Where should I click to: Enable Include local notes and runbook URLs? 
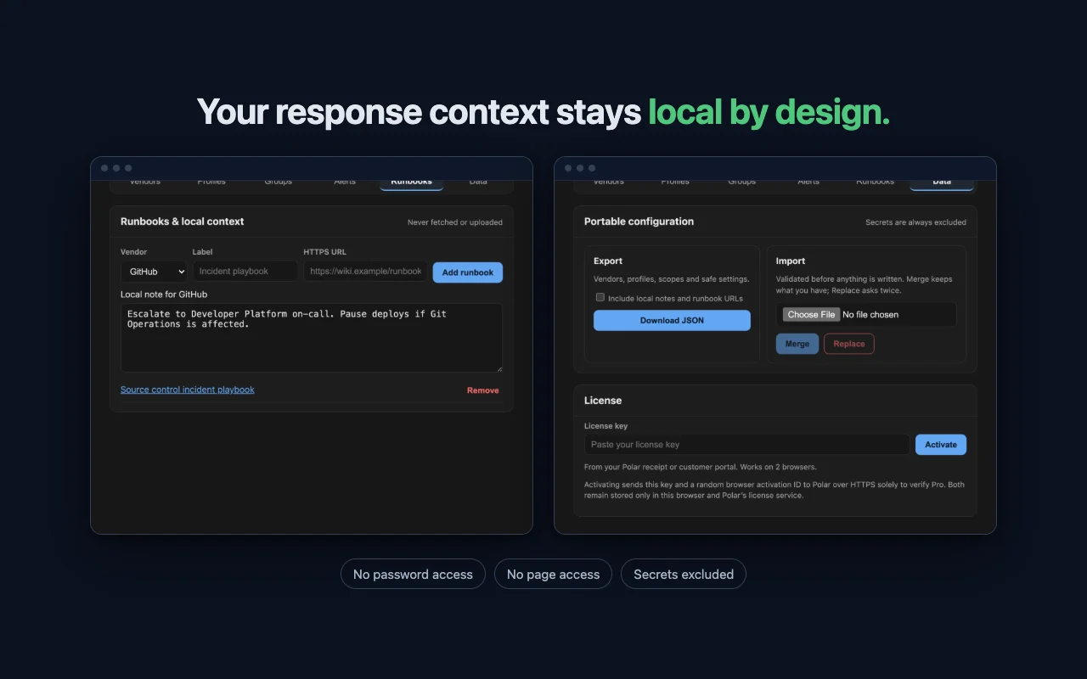[600, 297]
